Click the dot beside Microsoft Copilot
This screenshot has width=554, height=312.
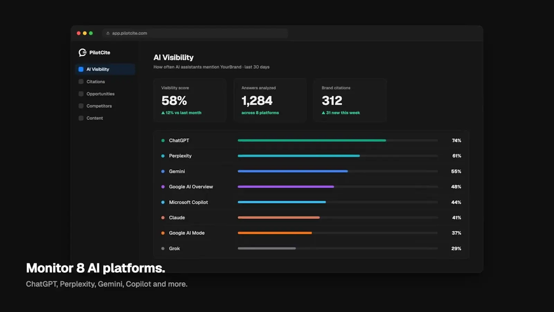click(x=163, y=202)
